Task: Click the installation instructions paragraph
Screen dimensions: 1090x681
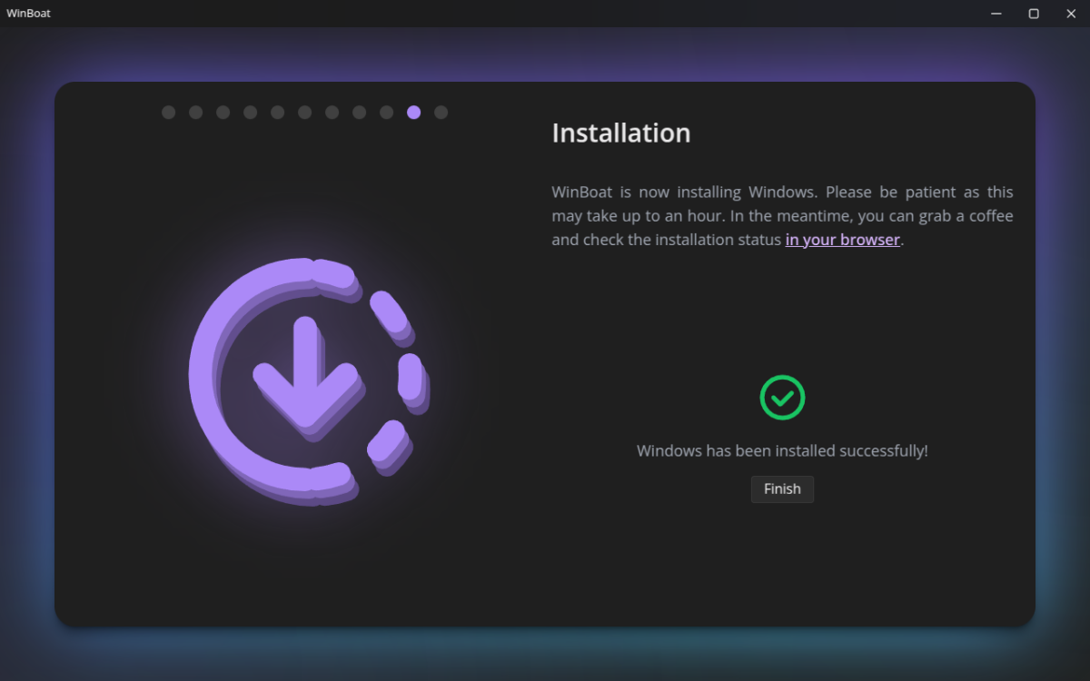Action: pyautogui.click(x=781, y=215)
